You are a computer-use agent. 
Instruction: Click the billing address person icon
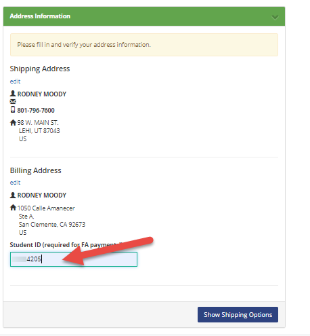(13, 195)
